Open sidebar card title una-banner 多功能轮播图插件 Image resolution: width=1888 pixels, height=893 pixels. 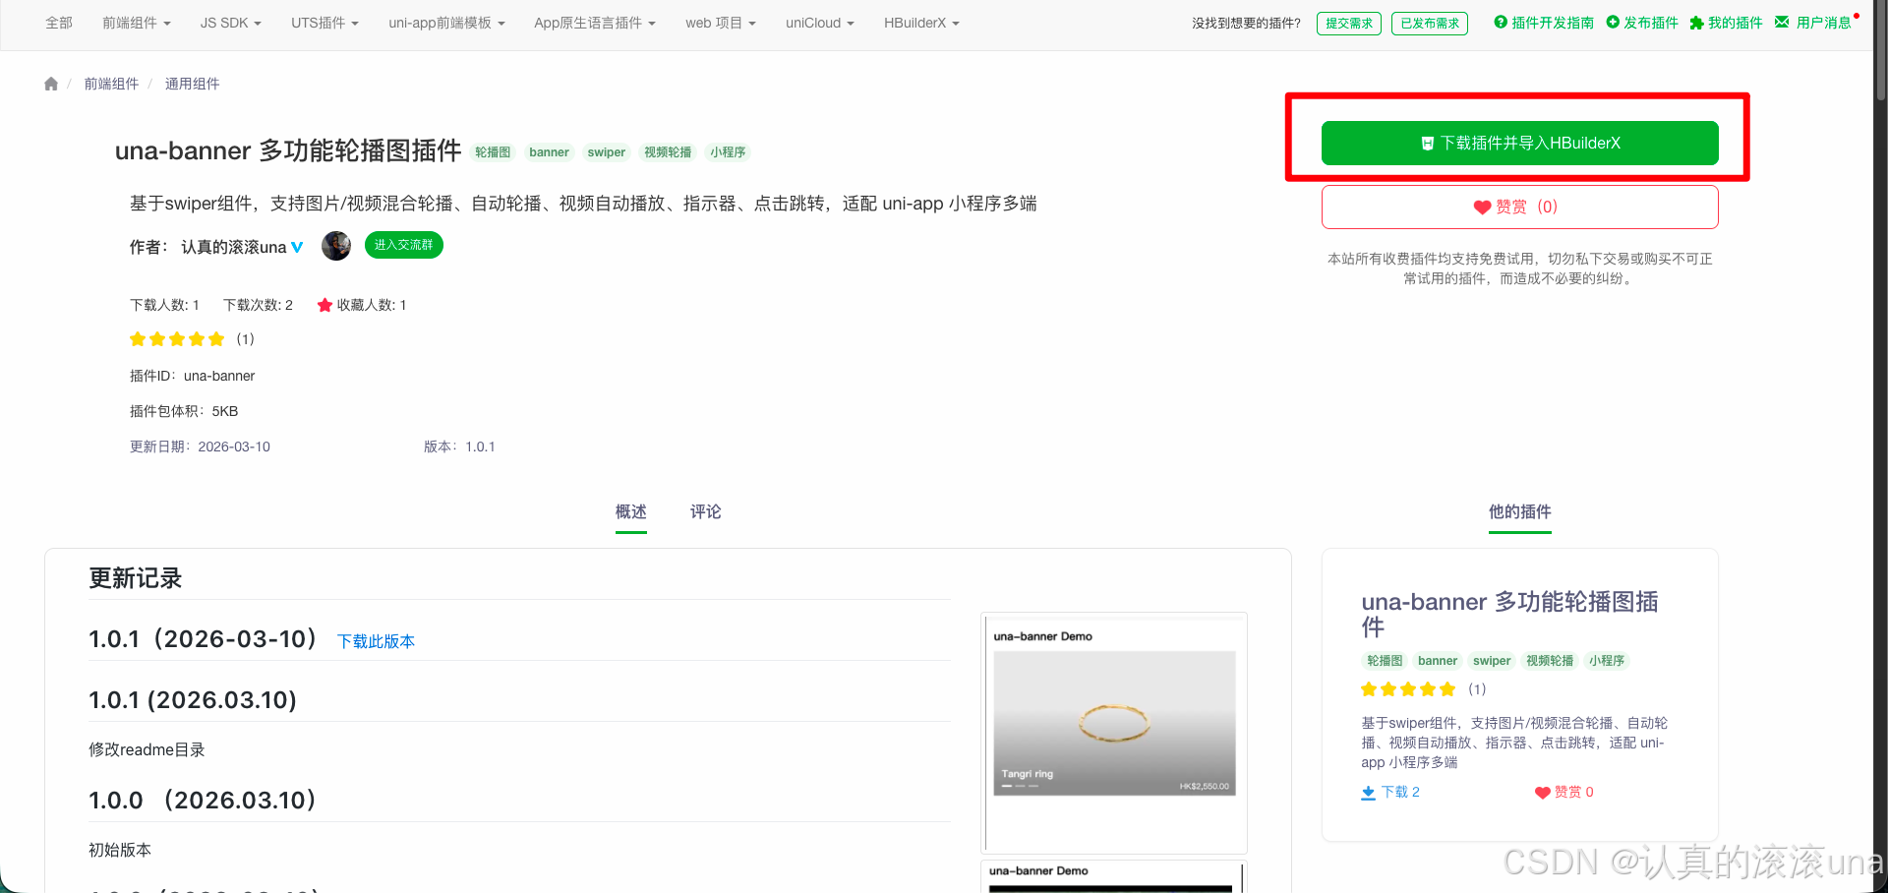(x=1509, y=614)
